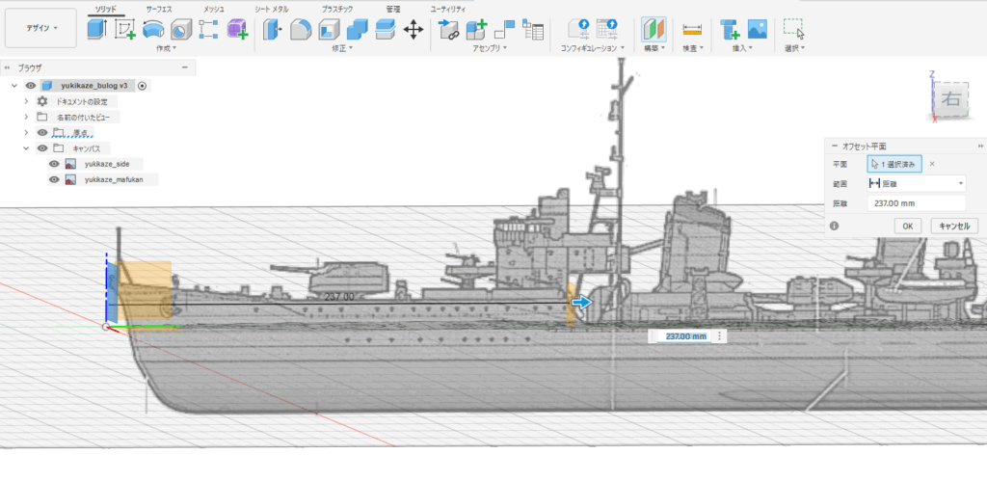Select the Move/Copy cross-arrows tool
This screenshot has width=987, height=481.
coord(413,29)
